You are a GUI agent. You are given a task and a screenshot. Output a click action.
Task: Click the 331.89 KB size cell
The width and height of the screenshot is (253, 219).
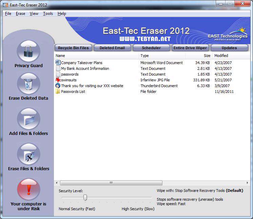(201, 80)
